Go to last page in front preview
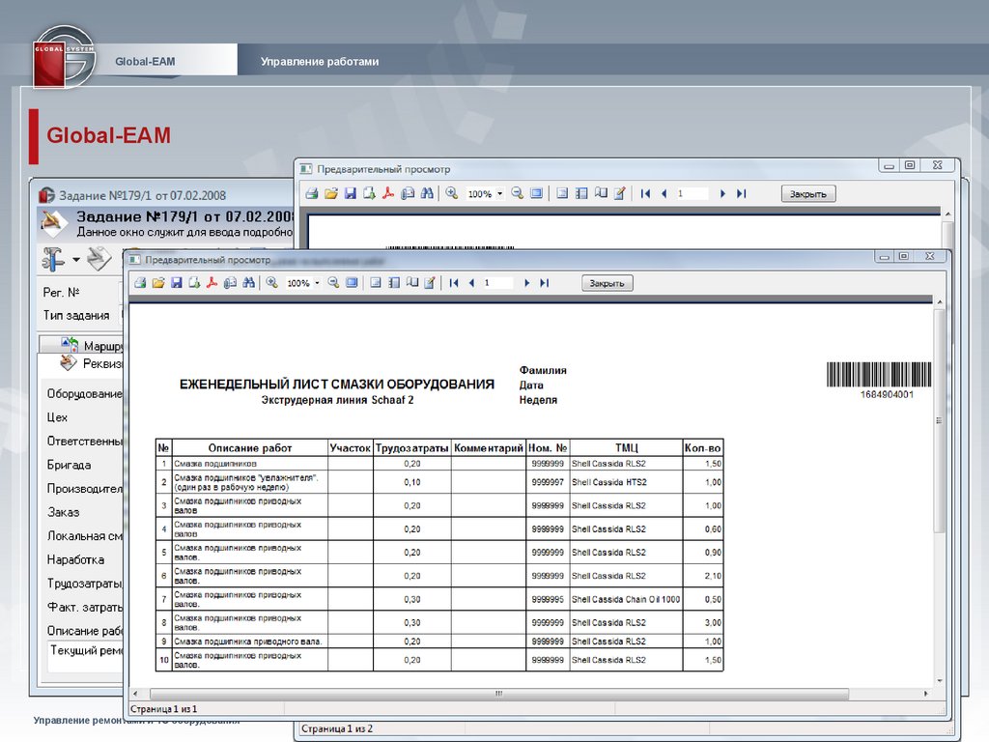989x742 pixels. tap(545, 283)
